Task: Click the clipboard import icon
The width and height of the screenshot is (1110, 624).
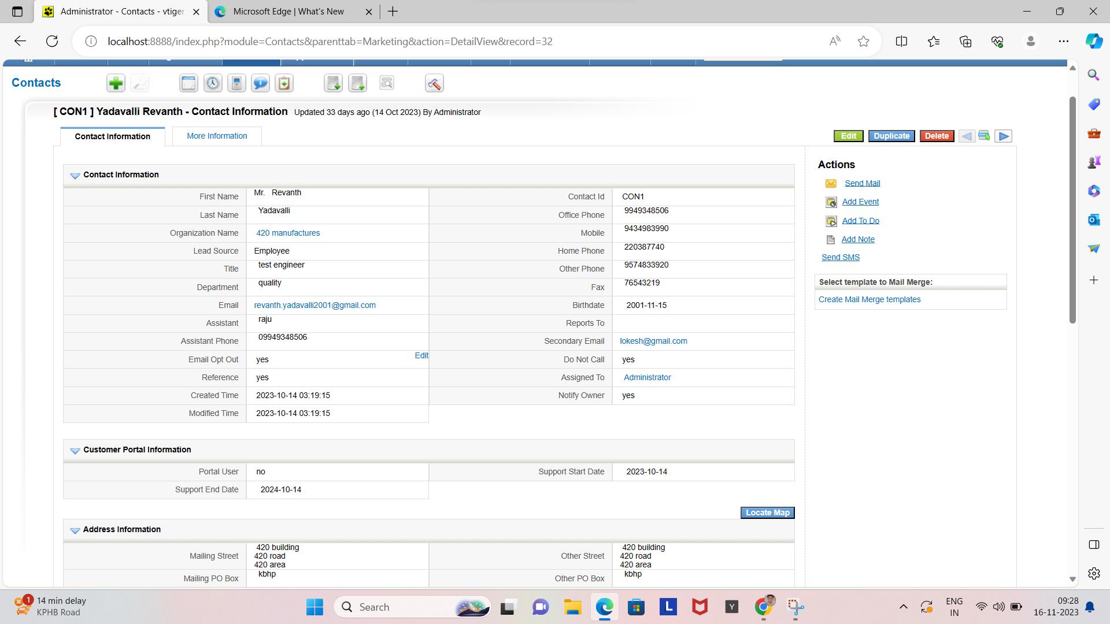Action: click(284, 83)
